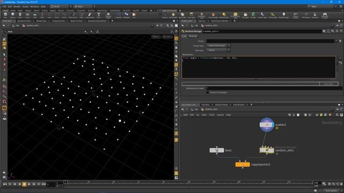The height and width of the screenshot is (193, 344).
Task: Click the scatter1 node
Action: pyautogui.click(x=267, y=125)
